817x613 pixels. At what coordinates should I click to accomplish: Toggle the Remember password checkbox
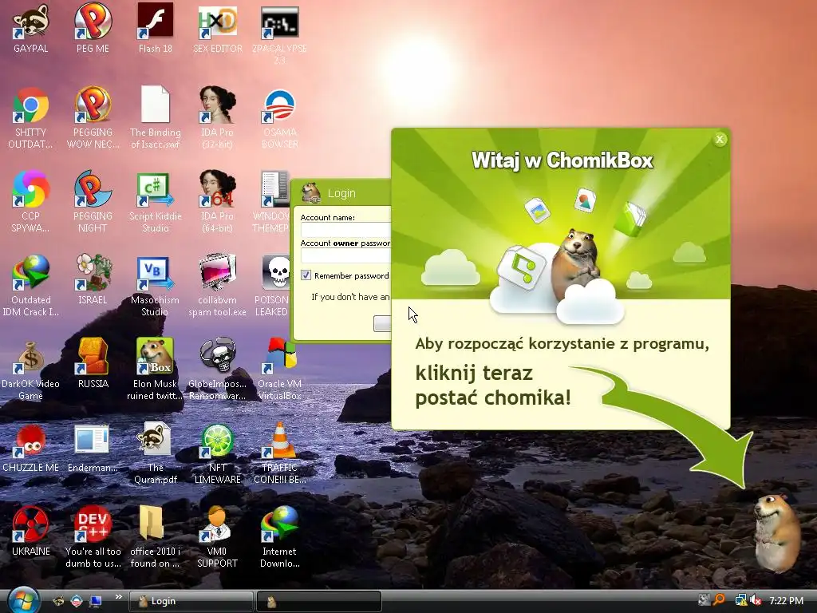pos(306,275)
